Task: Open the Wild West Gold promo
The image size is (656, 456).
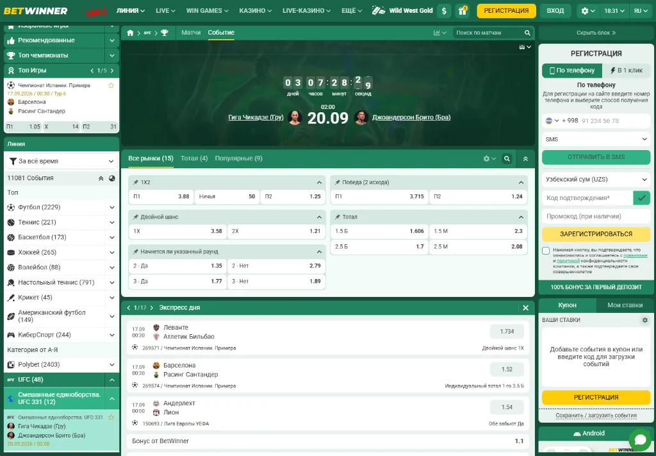Action: pos(402,11)
